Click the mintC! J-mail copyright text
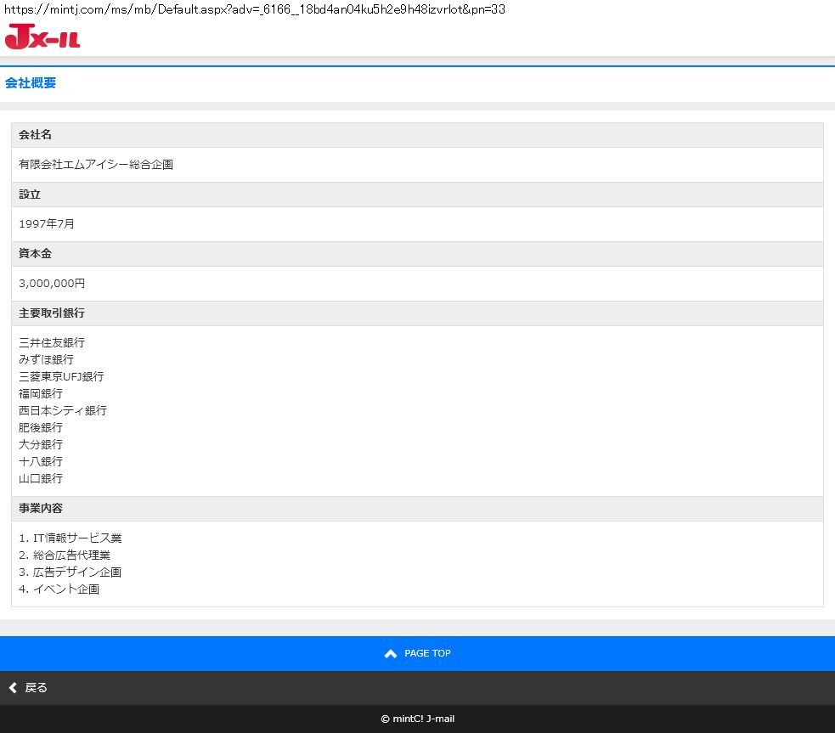 (x=417, y=719)
